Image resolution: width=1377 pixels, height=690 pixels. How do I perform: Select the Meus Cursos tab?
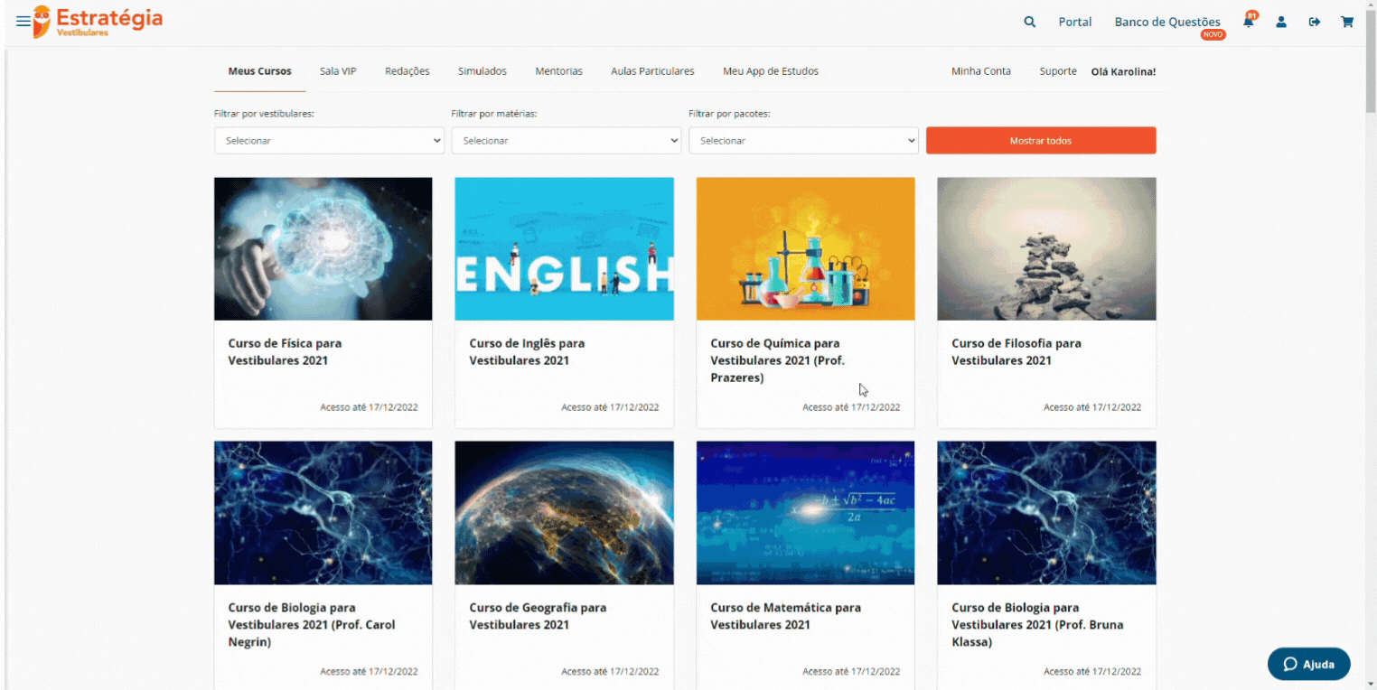click(259, 71)
